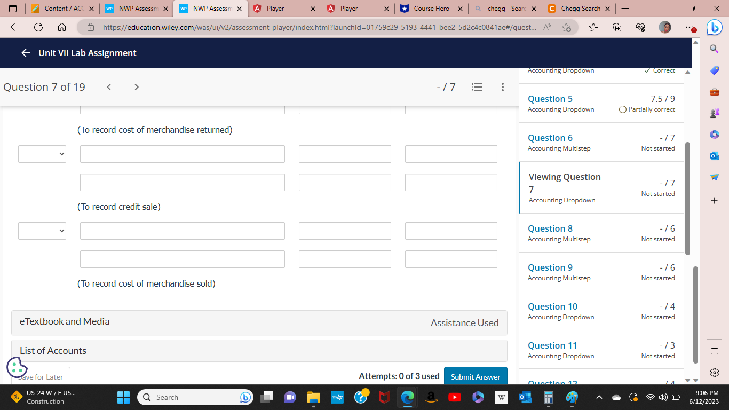This screenshot has height=410, width=729.
Task: Click the Submit Answer button
Action: tap(476, 376)
